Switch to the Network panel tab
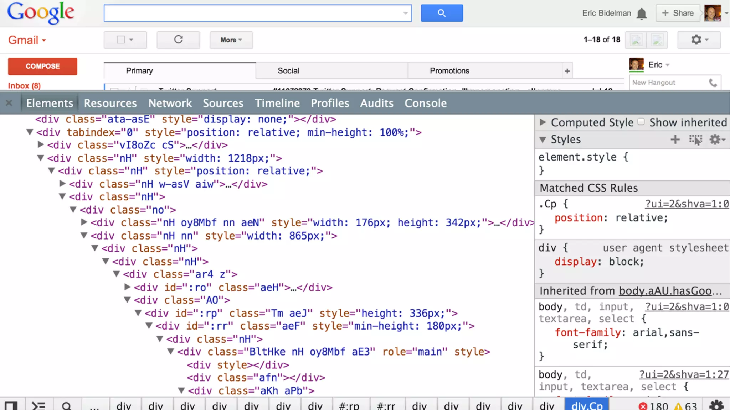The width and height of the screenshot is (730, 410). pyautogui.click(x=170, y=103)
